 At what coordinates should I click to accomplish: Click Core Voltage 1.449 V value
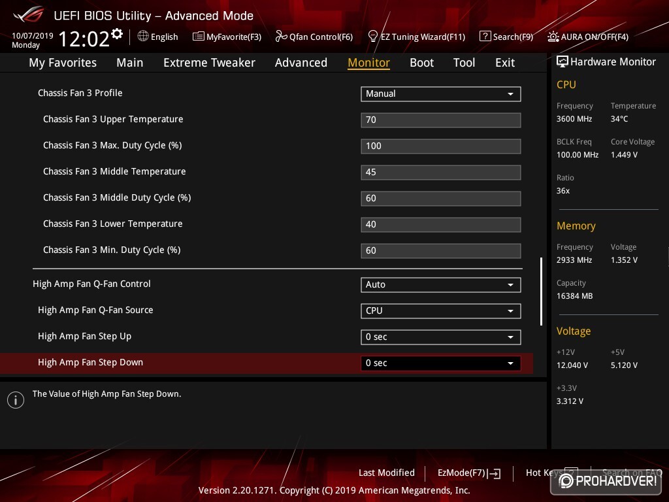click(x=624, y=155)
